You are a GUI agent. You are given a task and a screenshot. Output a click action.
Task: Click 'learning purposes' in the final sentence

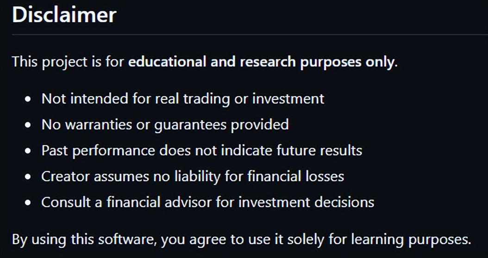point(411,240)
